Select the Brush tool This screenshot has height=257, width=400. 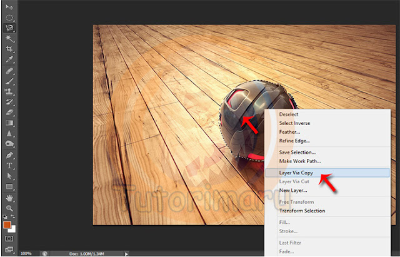(x=9, y=81)
